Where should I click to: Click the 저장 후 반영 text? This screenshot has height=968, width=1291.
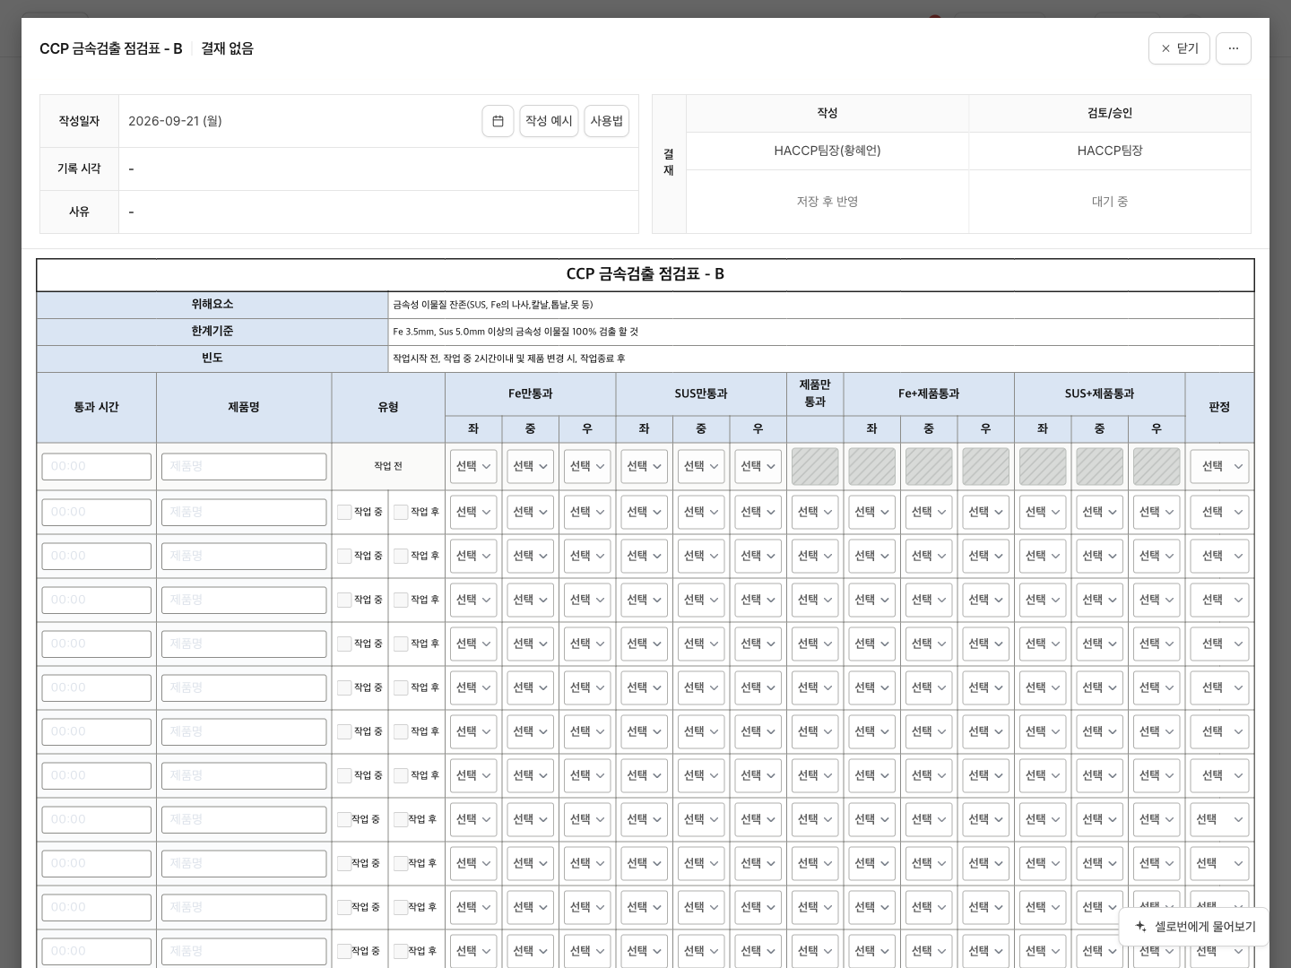[827, 202]
